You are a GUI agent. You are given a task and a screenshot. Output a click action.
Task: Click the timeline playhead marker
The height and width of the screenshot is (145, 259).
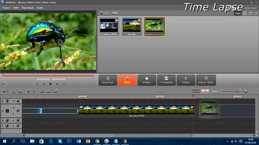(x=193, y=95)
